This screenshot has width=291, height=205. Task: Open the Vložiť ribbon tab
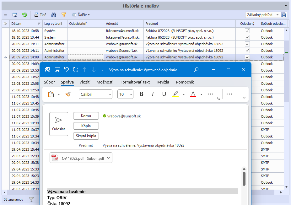tap(85, 82)
